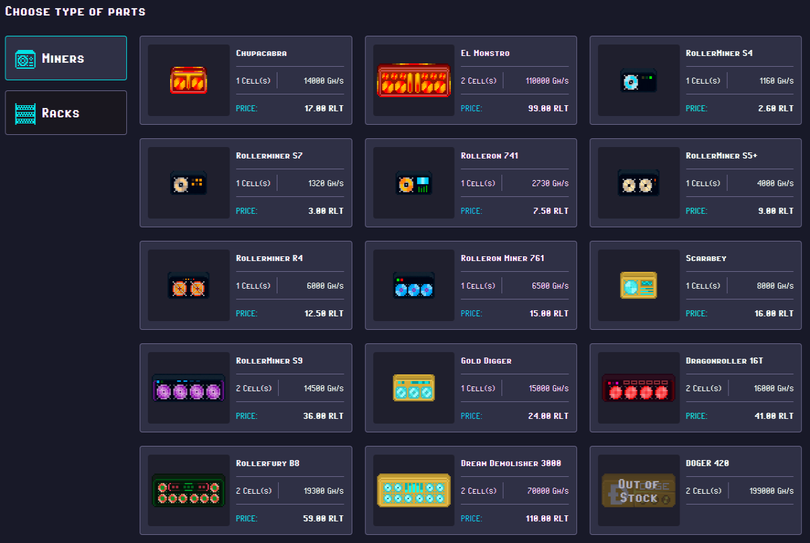
Task: Click the RollerMiner S9 name
Action: pyautogui.click(x=269, y=361)
